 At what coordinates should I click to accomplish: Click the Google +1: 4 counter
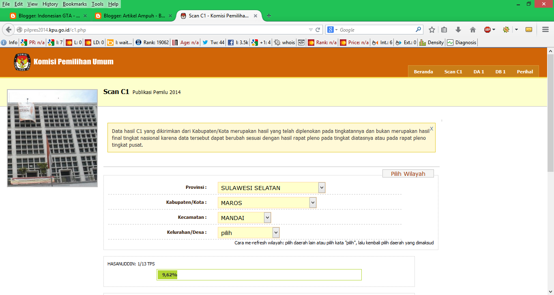[261, 42]
